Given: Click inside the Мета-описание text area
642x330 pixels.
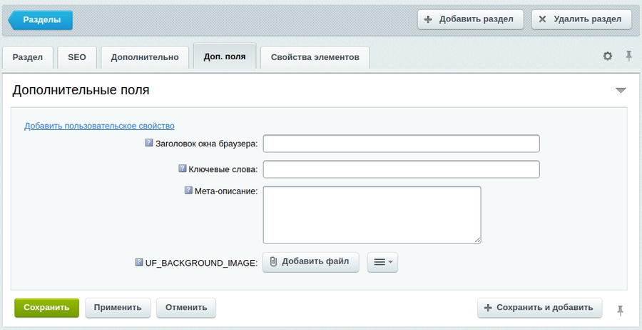Looking at the screenshot, I should coord(372,214).
